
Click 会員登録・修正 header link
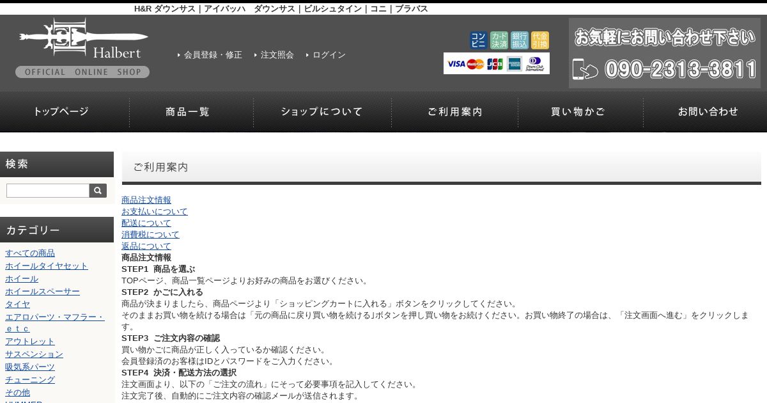click(213, 55)
